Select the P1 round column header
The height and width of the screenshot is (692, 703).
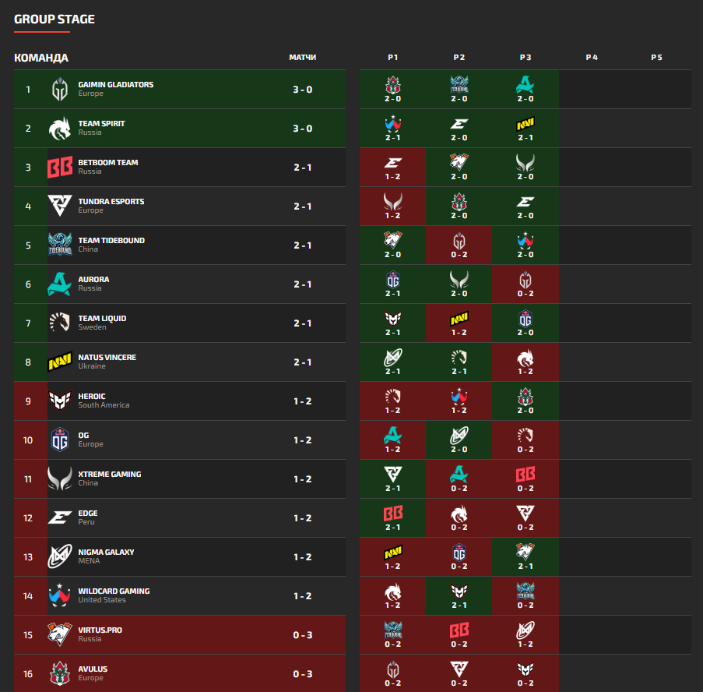(x=393, y=58)
